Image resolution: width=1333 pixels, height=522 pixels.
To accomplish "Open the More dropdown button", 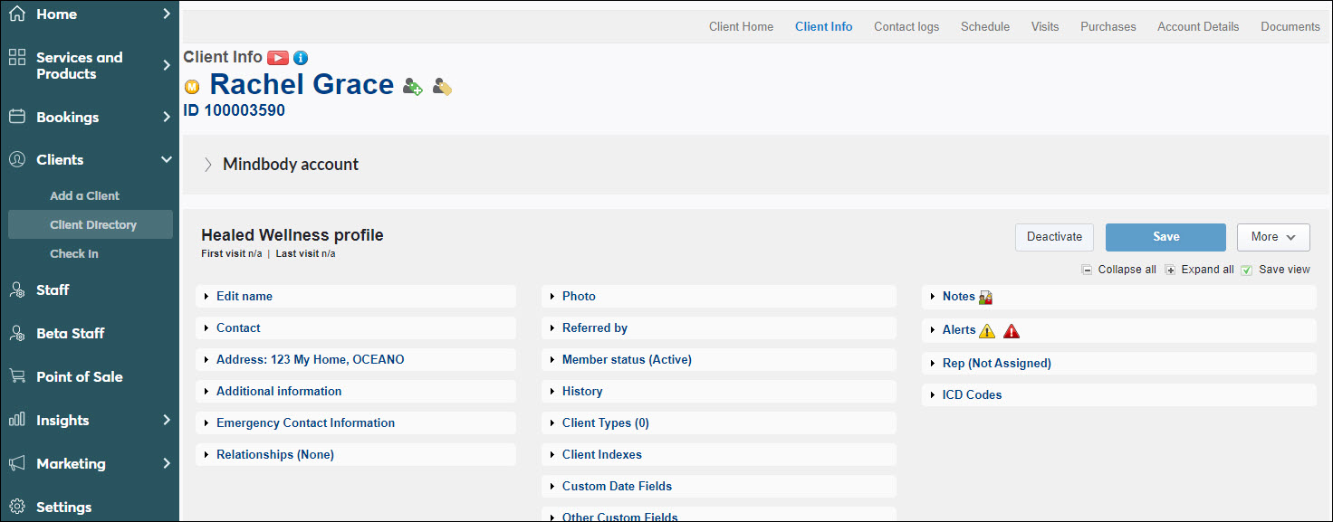I will [x=1273, y=237].
